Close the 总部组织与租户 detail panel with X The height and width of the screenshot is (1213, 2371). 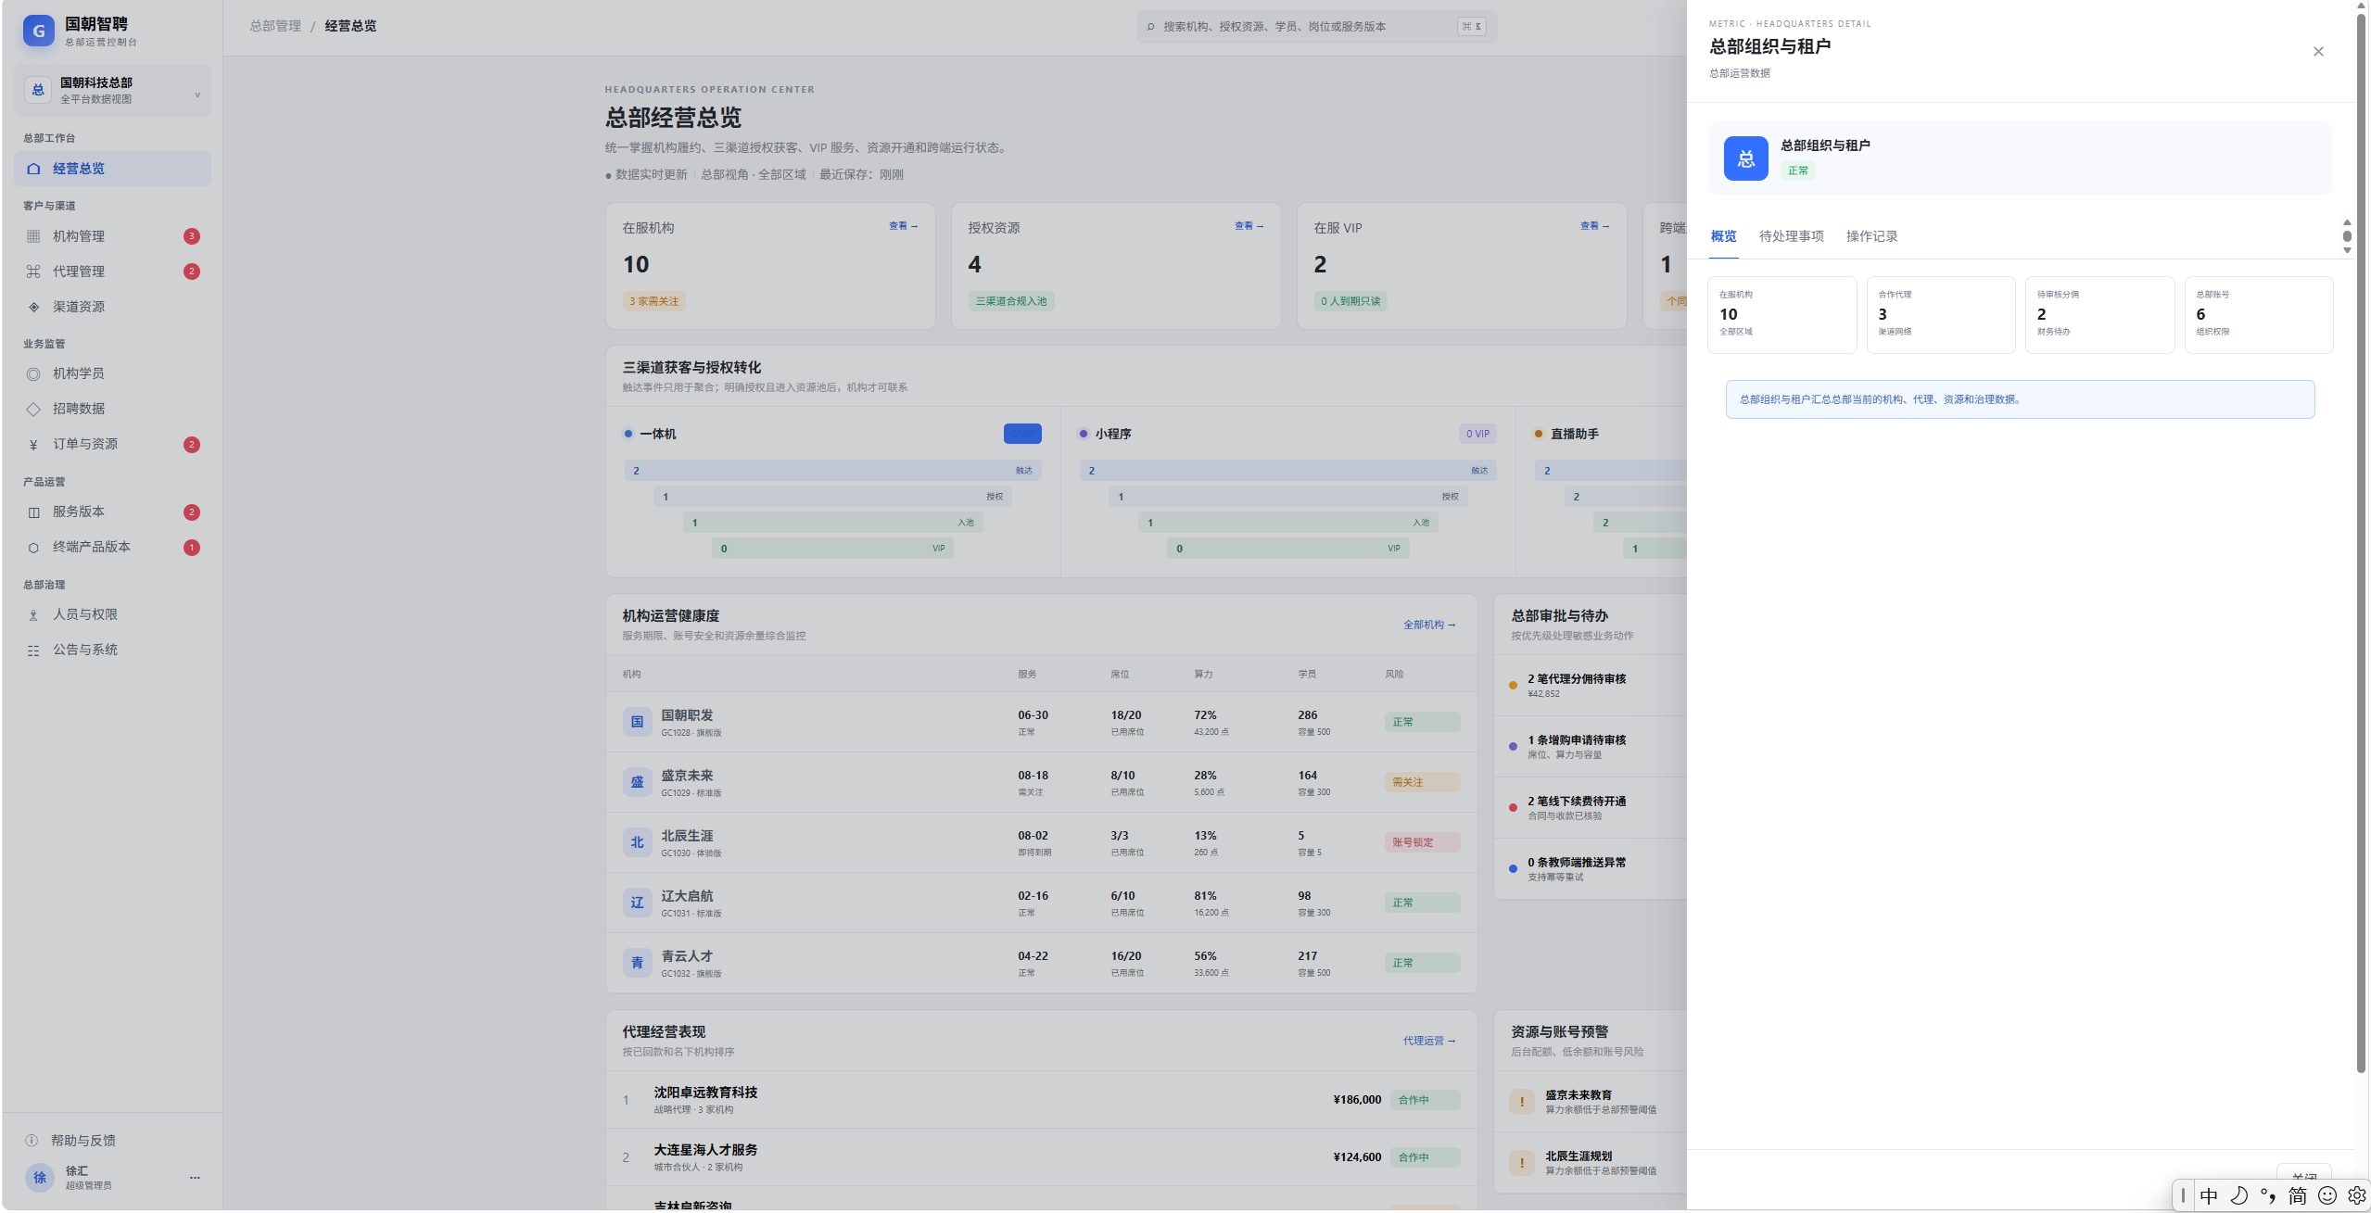pos(2317,52)
